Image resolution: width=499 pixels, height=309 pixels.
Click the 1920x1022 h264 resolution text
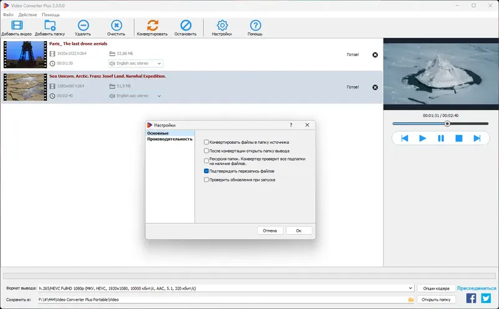pyautogui.click(x=72, y=54)
